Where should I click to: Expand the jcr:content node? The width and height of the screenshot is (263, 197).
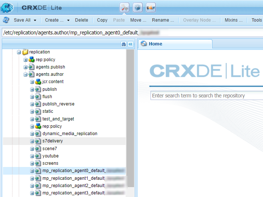[x=32, y=82]
